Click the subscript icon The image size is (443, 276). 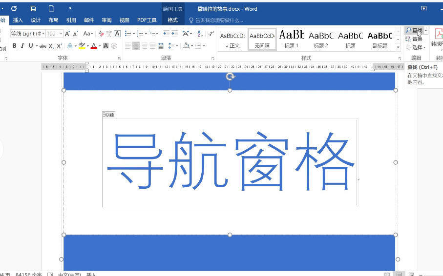51,46
